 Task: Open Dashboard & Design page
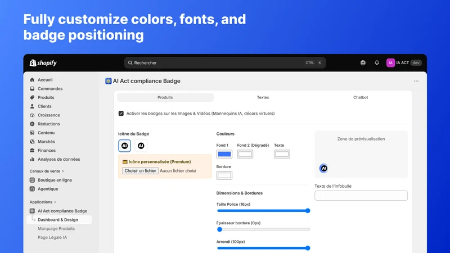tap(60, 220)
